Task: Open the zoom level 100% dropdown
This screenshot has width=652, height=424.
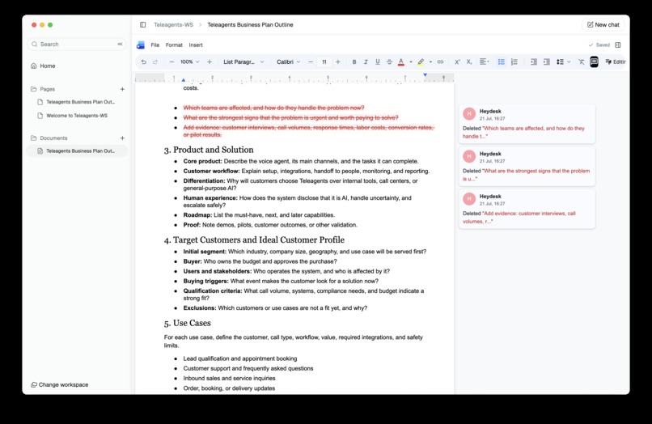Action: tap(189, 61)
